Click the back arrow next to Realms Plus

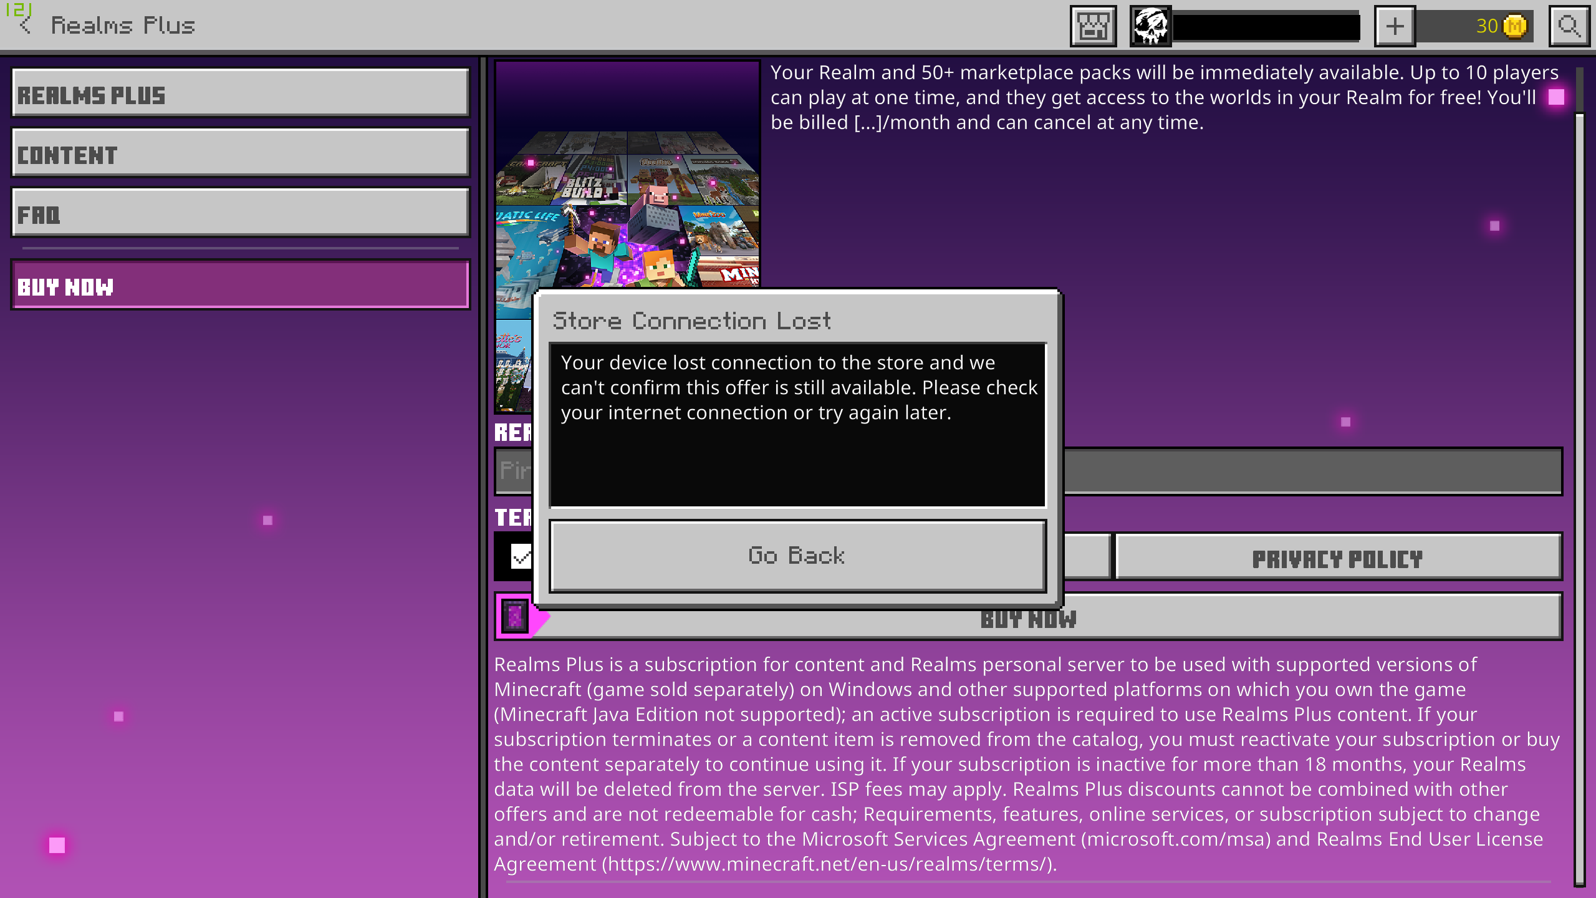point(25,26)
